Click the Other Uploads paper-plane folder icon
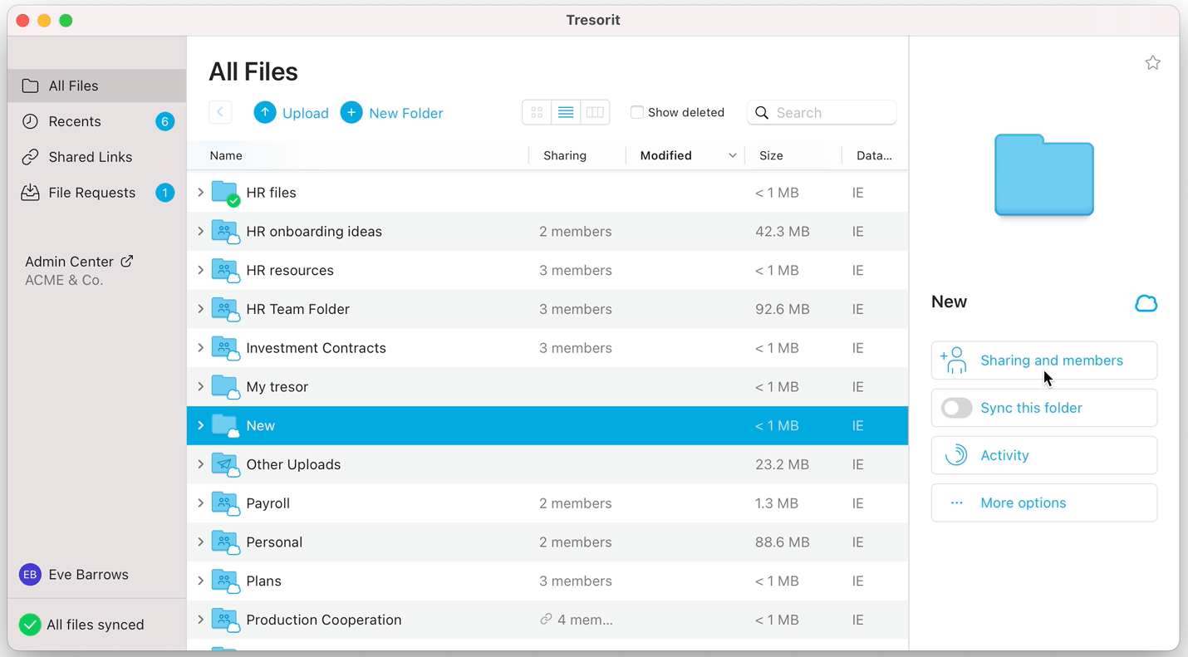This screenshot has height=657, width=1188. click(x=225, y=464)
